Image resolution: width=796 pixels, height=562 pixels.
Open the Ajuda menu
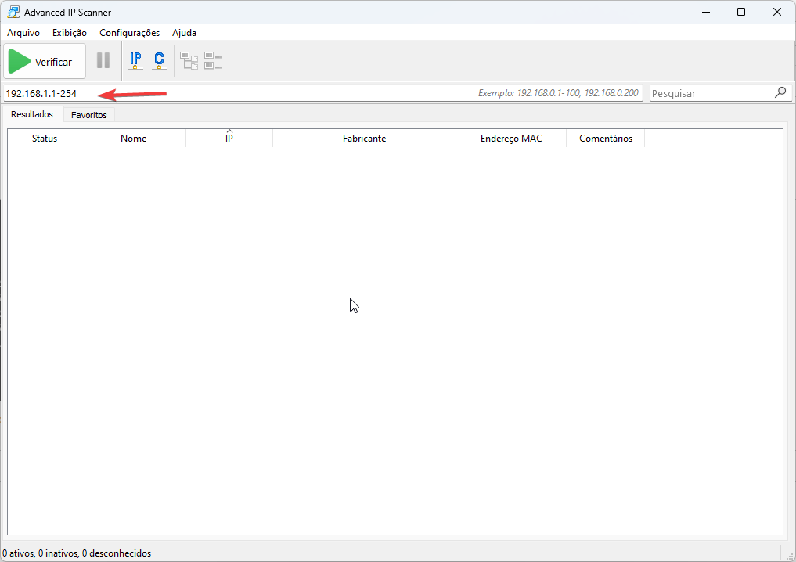[x=184, y=33]
